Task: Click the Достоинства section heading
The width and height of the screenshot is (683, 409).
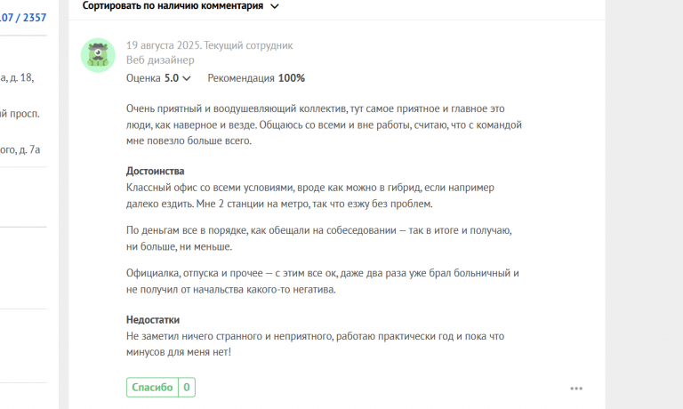Action: 155,172
